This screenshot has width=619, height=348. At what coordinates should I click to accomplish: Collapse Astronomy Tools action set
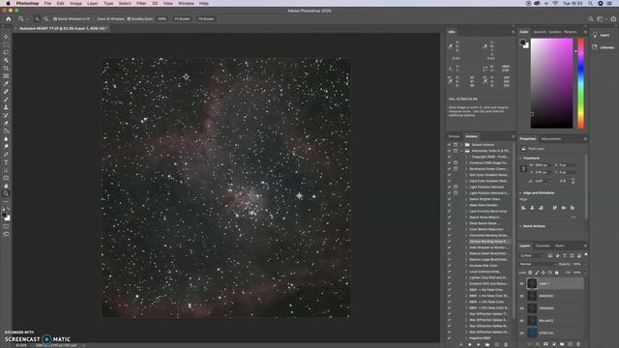click(x=461, y=151)
